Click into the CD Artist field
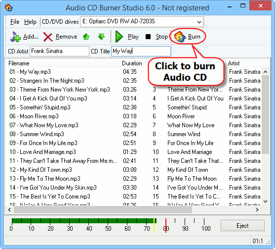275x249 pixels. [x=59, y=51]
